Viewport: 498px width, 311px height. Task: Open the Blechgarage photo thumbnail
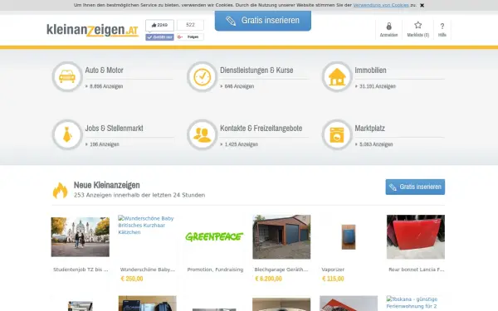[x=281, y=237]
